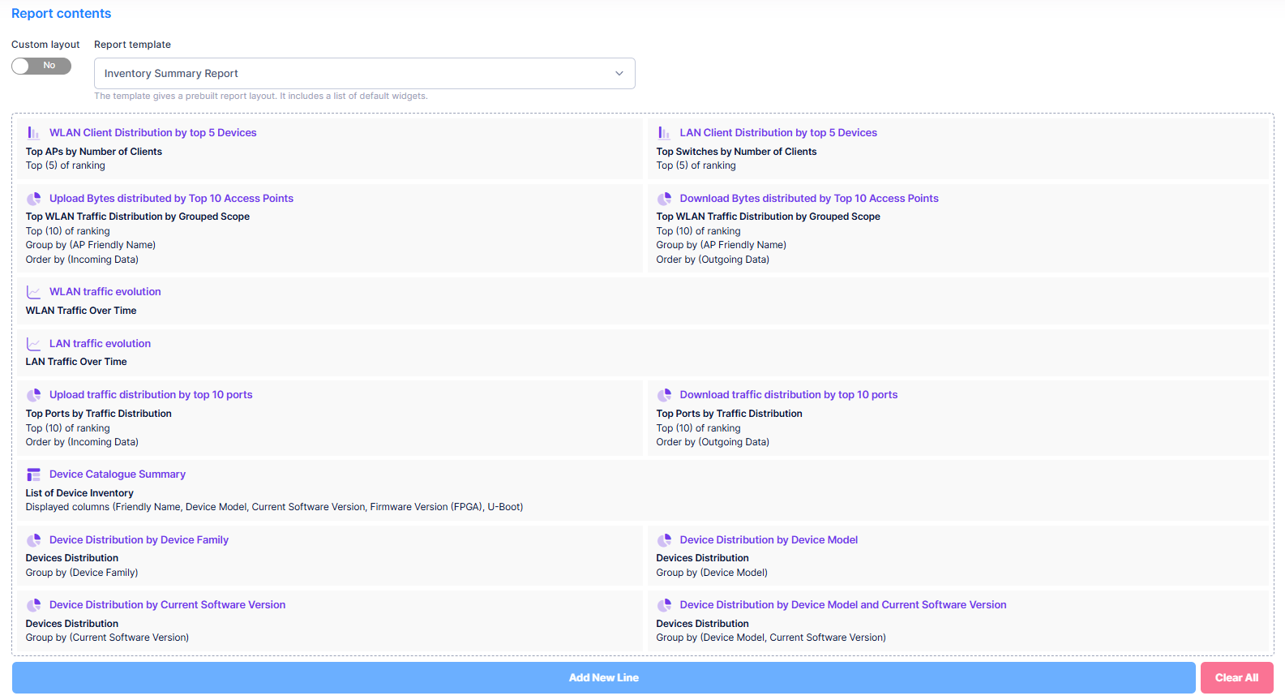Click pie icon beside Download Bytes distributed widget
The height and width of the screenshot is (700, 1285).
coord(664,199)
